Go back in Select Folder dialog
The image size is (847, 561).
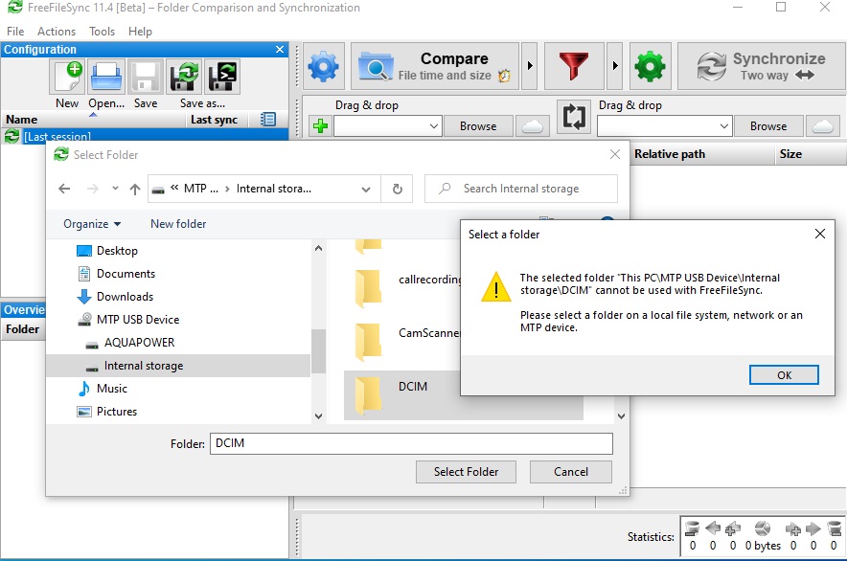pos(64,189)
